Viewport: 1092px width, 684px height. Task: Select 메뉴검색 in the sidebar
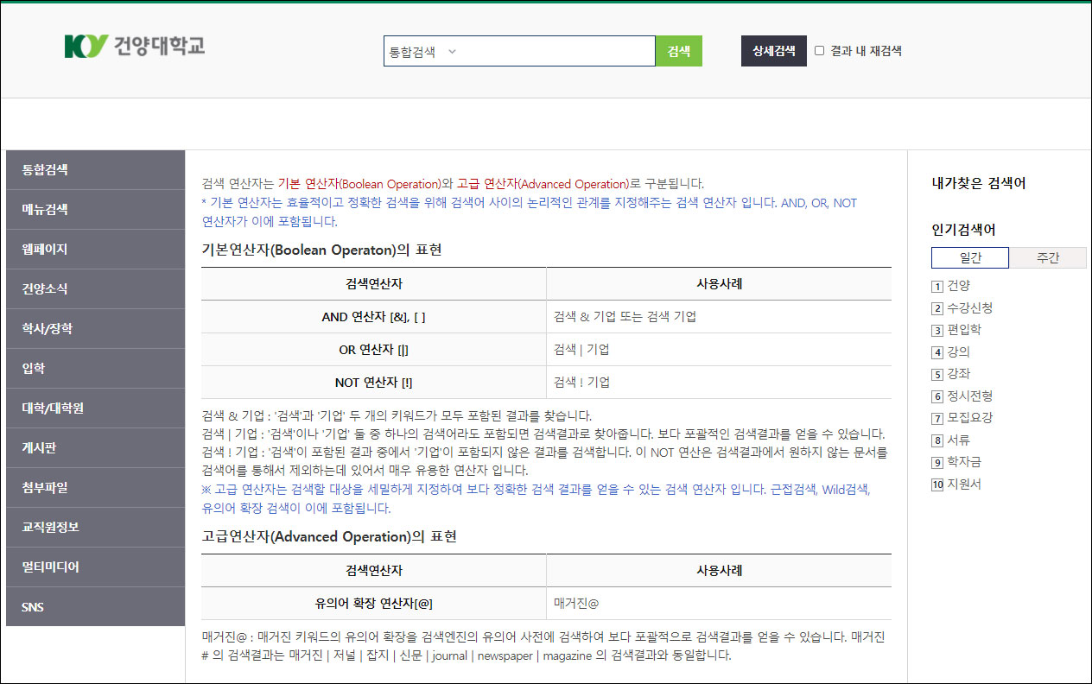[x=95, y=210]
